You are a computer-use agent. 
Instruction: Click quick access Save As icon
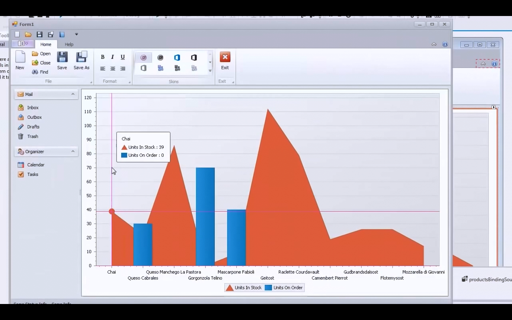point(51,34)
